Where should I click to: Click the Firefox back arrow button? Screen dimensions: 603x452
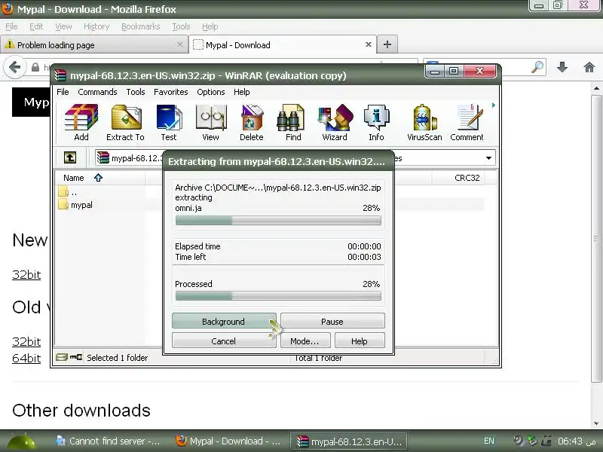(x=14, y=68)
